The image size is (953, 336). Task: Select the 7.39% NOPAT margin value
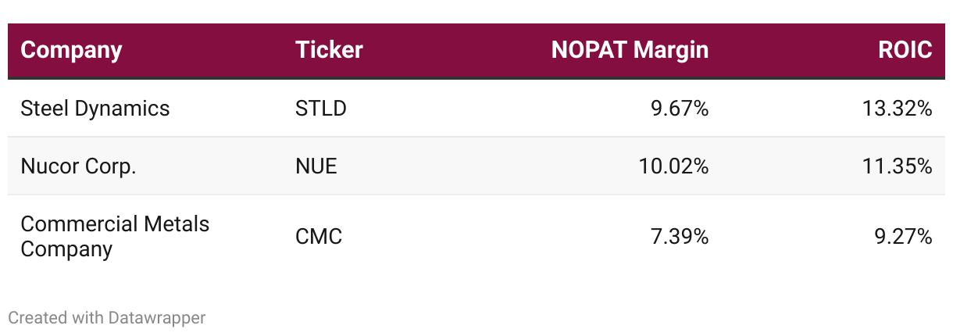(x=680, y=237)
